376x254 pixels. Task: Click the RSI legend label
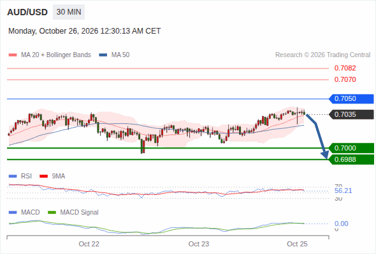[26, 177]
